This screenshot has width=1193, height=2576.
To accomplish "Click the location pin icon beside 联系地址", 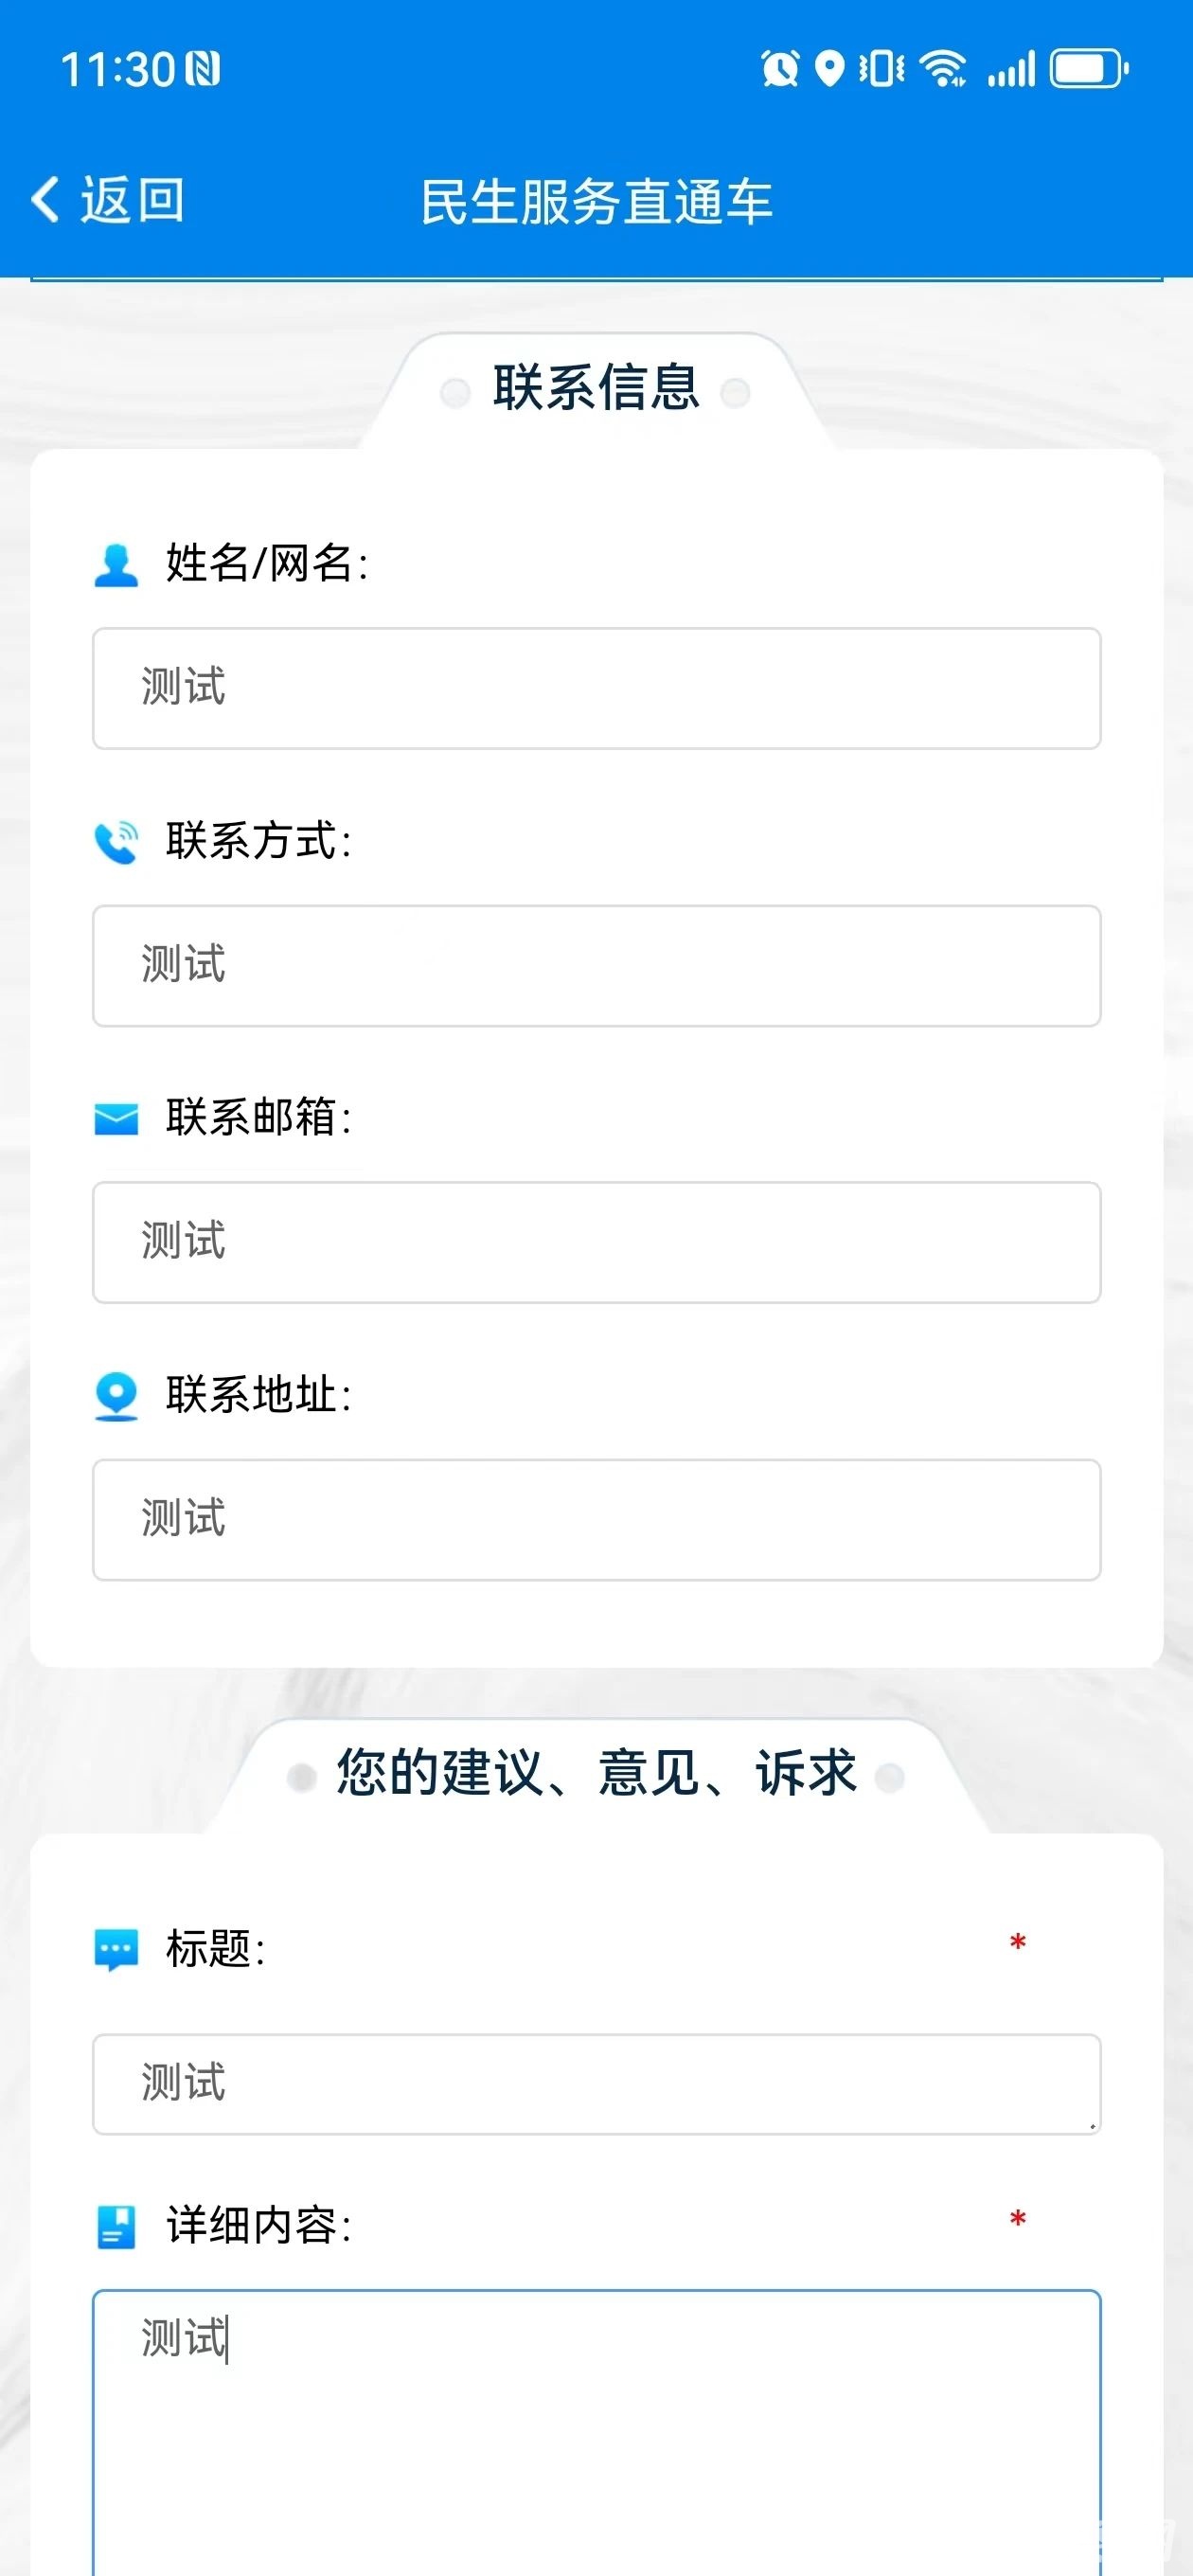I will point(116,1396).
